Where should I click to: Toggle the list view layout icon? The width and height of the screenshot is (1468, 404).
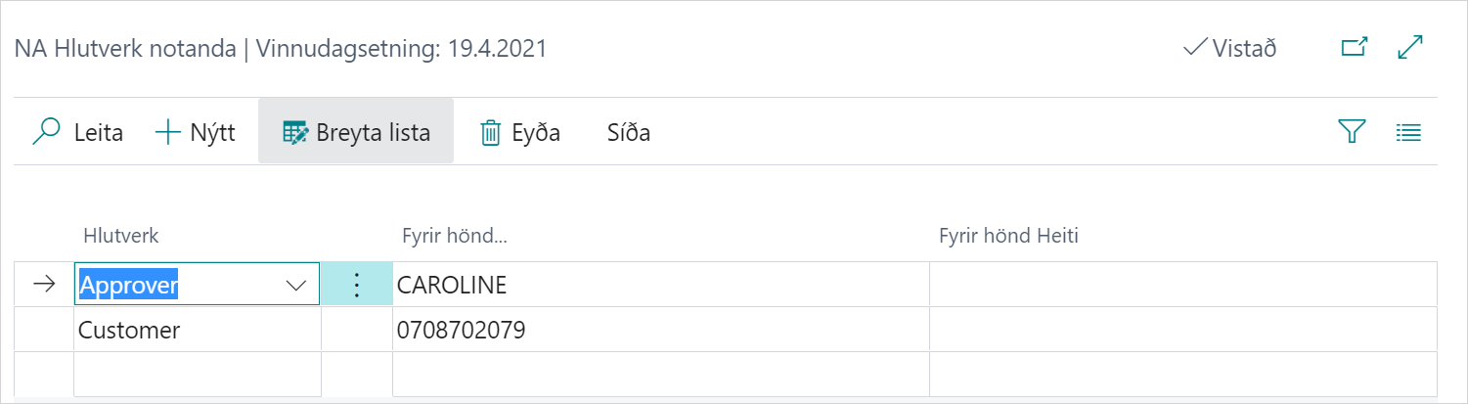pyautogui.click(x=1407, y=132)
